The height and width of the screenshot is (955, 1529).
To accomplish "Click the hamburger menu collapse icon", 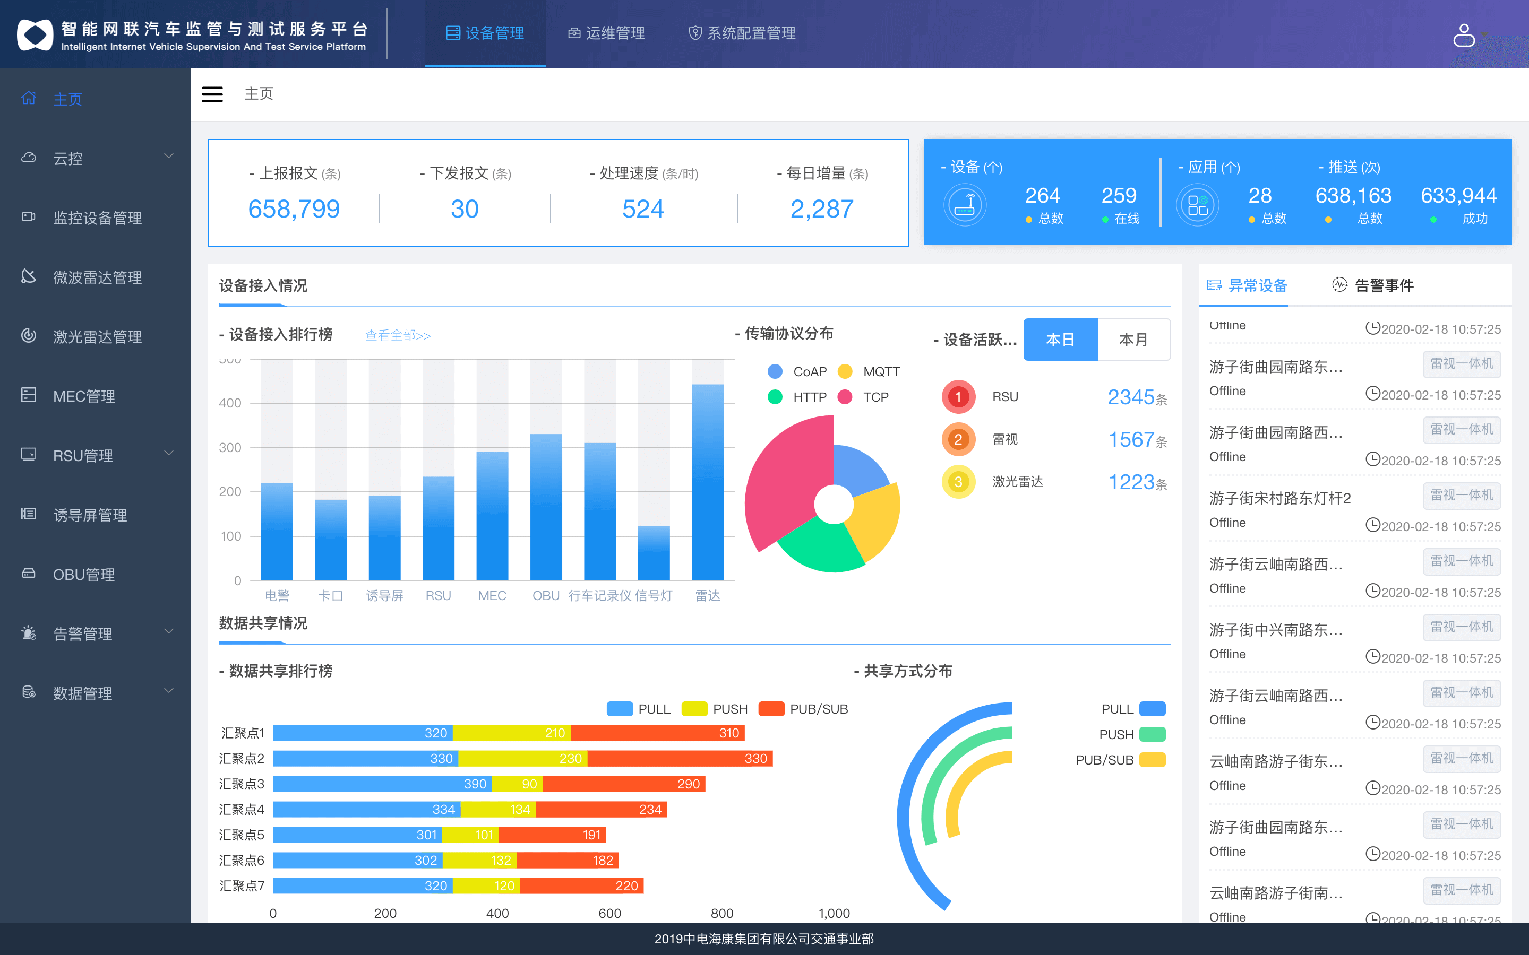I will point(212,94).
